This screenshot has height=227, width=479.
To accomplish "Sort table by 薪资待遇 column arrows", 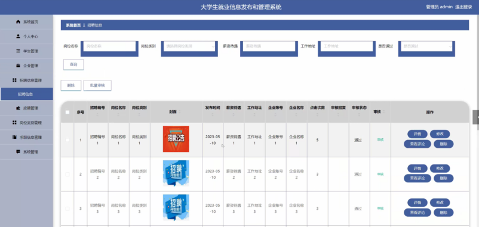I will point(234,115).
